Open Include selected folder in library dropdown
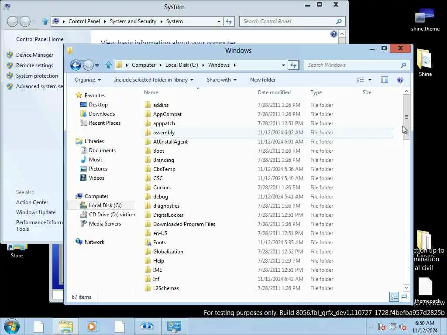 click(x=154, y=80)
